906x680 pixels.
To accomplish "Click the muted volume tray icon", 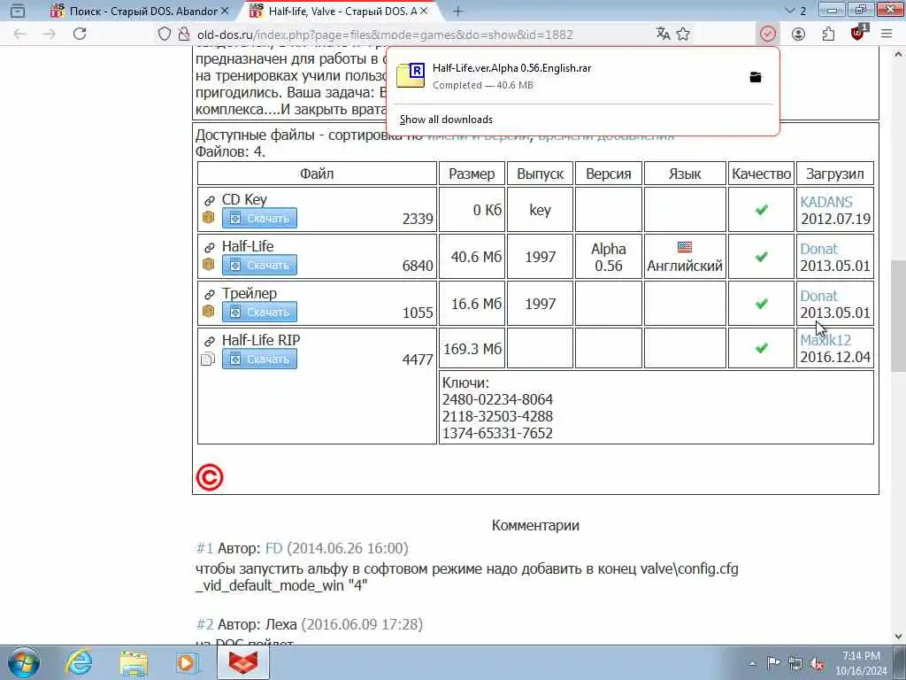I will click(x=817, y=664).
